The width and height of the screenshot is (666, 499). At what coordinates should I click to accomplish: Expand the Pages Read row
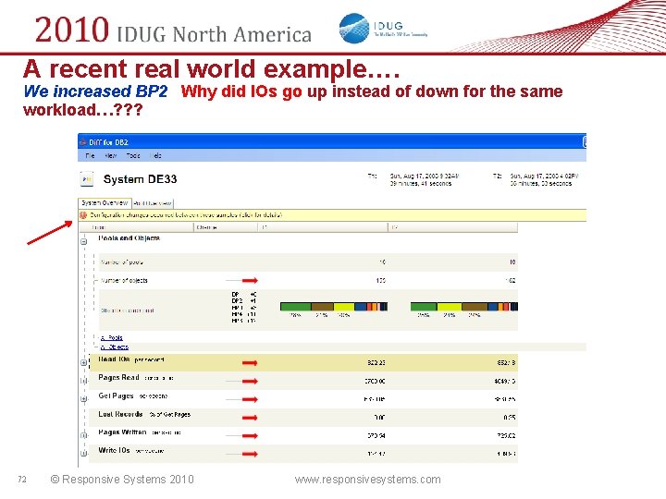click(84, 381)
